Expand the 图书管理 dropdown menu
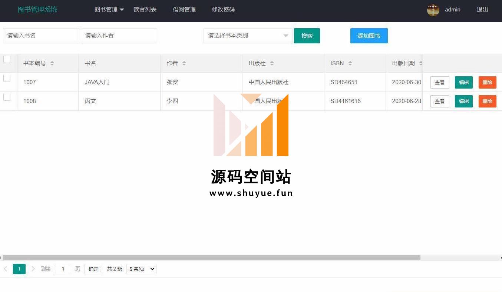The height and width of the screenshot is (292, 502). (109, 10)
